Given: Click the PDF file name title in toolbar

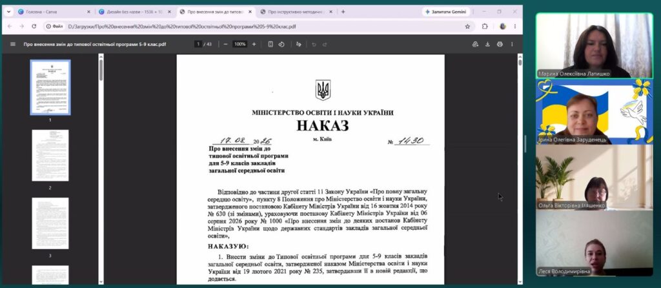Looking at the screenshot, I should coord(94,44).
